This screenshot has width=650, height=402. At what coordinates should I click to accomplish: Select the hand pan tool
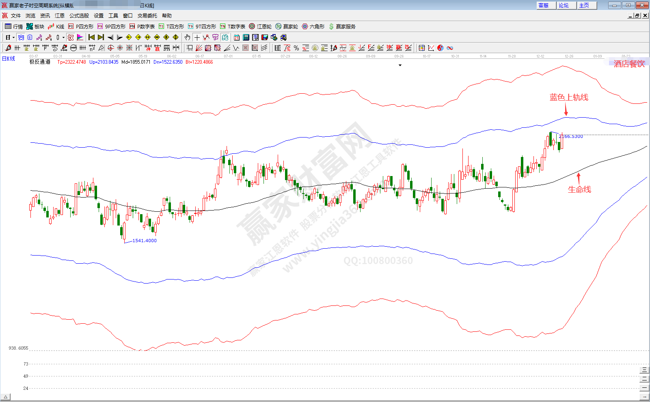187,37
